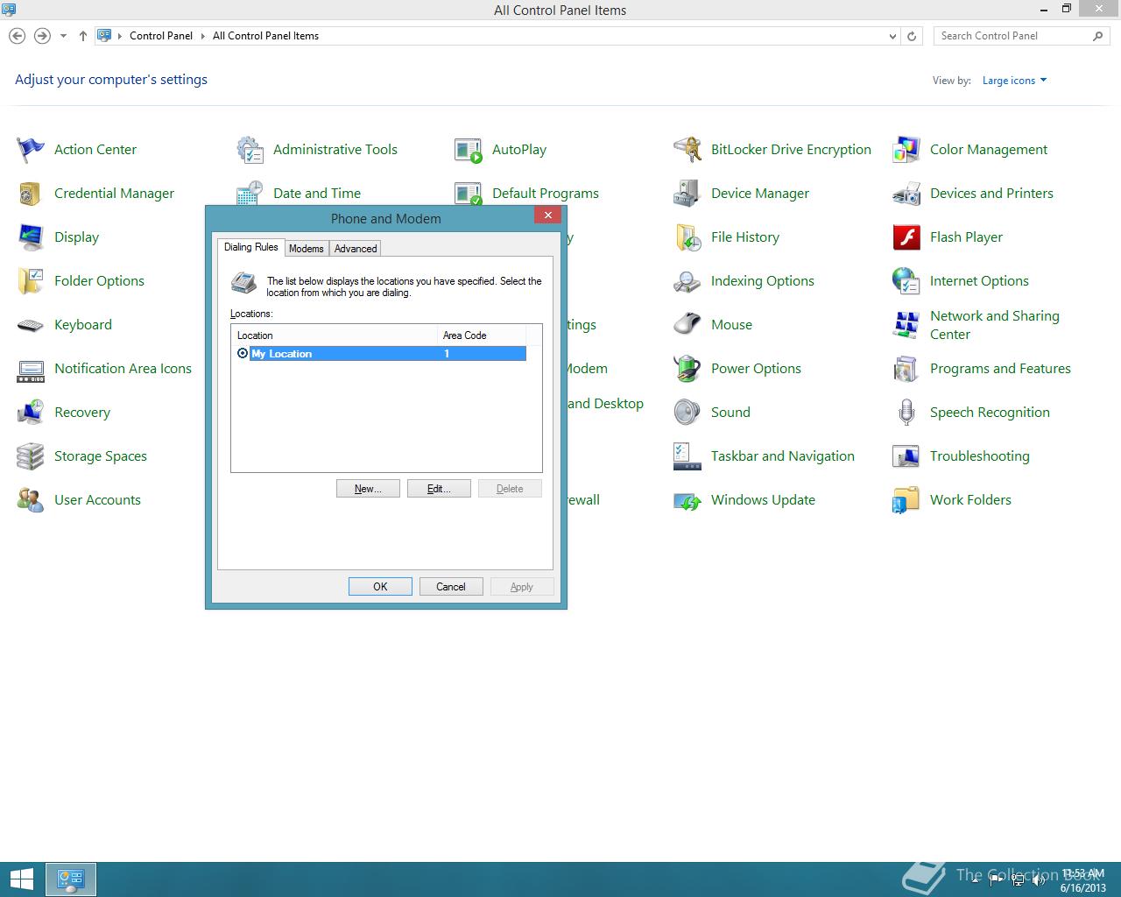Open the Keyboard icon

pos(31,325)
